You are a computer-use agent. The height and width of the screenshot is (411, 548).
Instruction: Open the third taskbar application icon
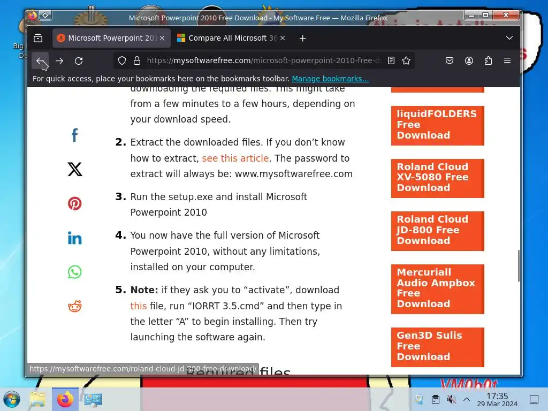(93, 399)
